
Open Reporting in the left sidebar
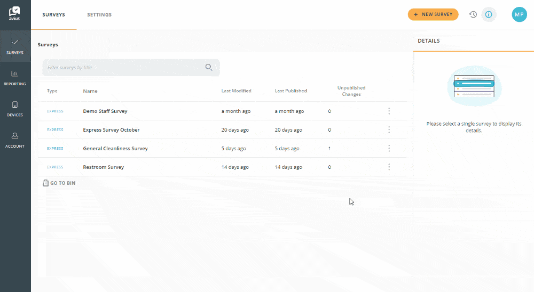pos(15,78)
